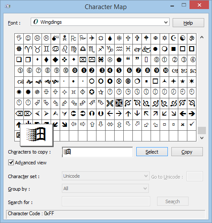Pick the yin yang character
Viewport: 212px width, 223px height.
183,38
